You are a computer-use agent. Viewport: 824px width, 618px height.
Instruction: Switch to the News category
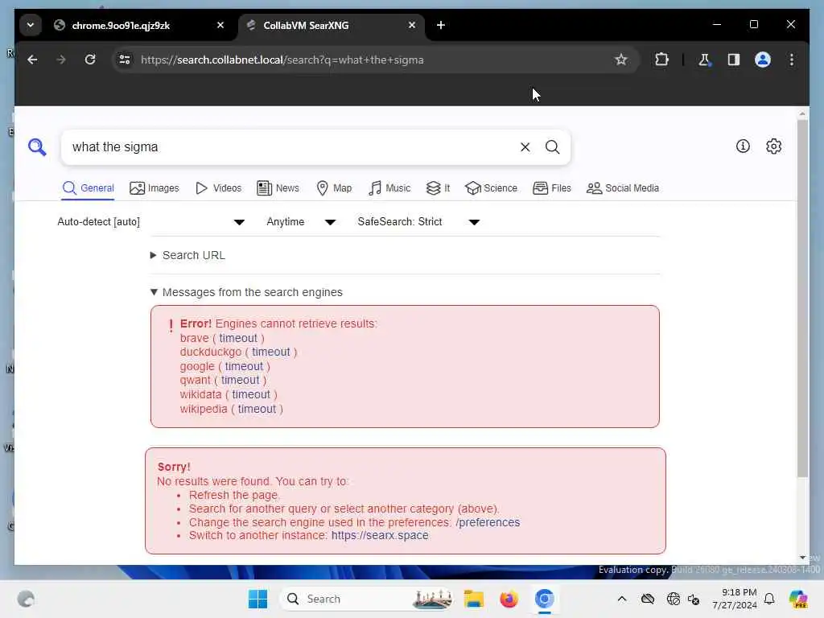pos(278,188)
